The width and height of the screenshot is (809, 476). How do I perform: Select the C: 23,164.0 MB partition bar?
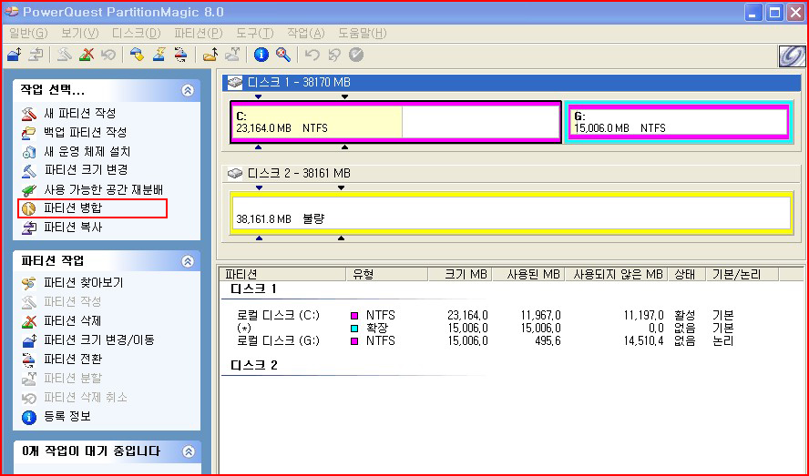point(395,122)
